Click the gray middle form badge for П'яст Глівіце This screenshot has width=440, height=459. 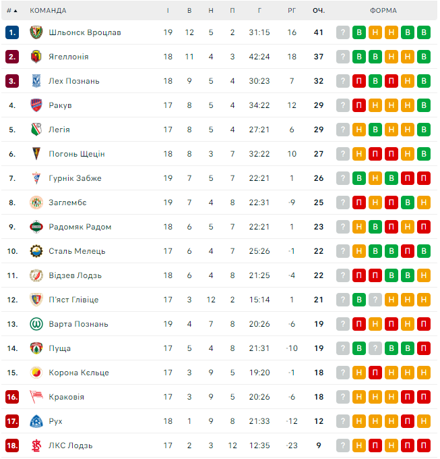click(375, 300)
